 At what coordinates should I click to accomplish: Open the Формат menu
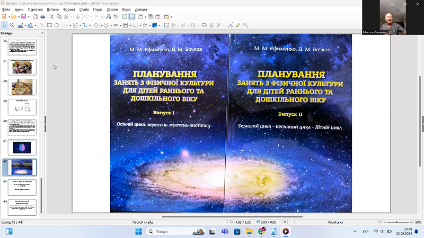tap(69, 9)
